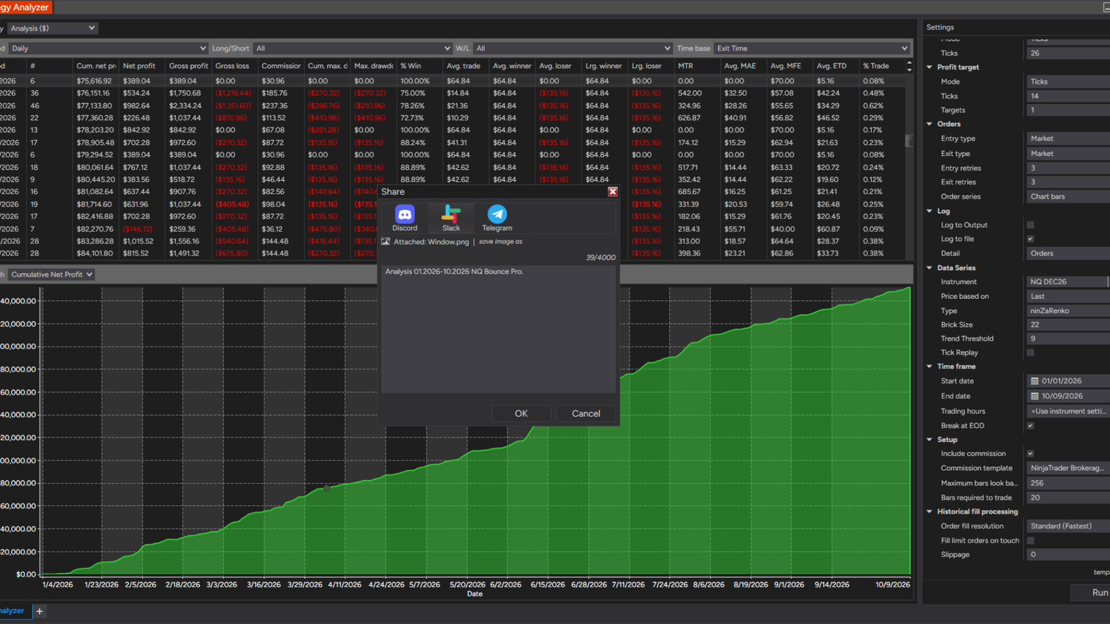
Task: Collapse Historical fill processing section
Action: (930, 512)
